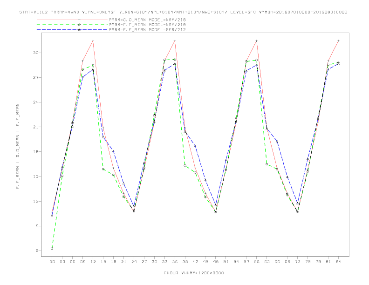This screenshot has height=285, width=369.
Task: Click the x-axis title FHOUR VHHMM:1200>0000
Action: pyautogui.click(x=194, y=273)
